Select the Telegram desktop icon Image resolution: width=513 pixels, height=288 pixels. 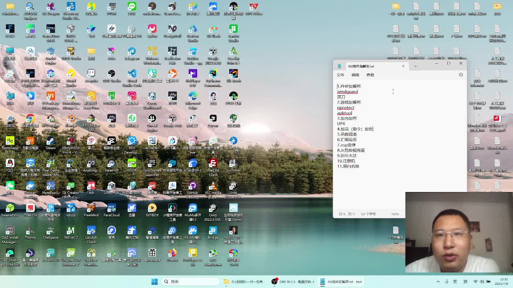pyautogui.click(x=132, y=54)
